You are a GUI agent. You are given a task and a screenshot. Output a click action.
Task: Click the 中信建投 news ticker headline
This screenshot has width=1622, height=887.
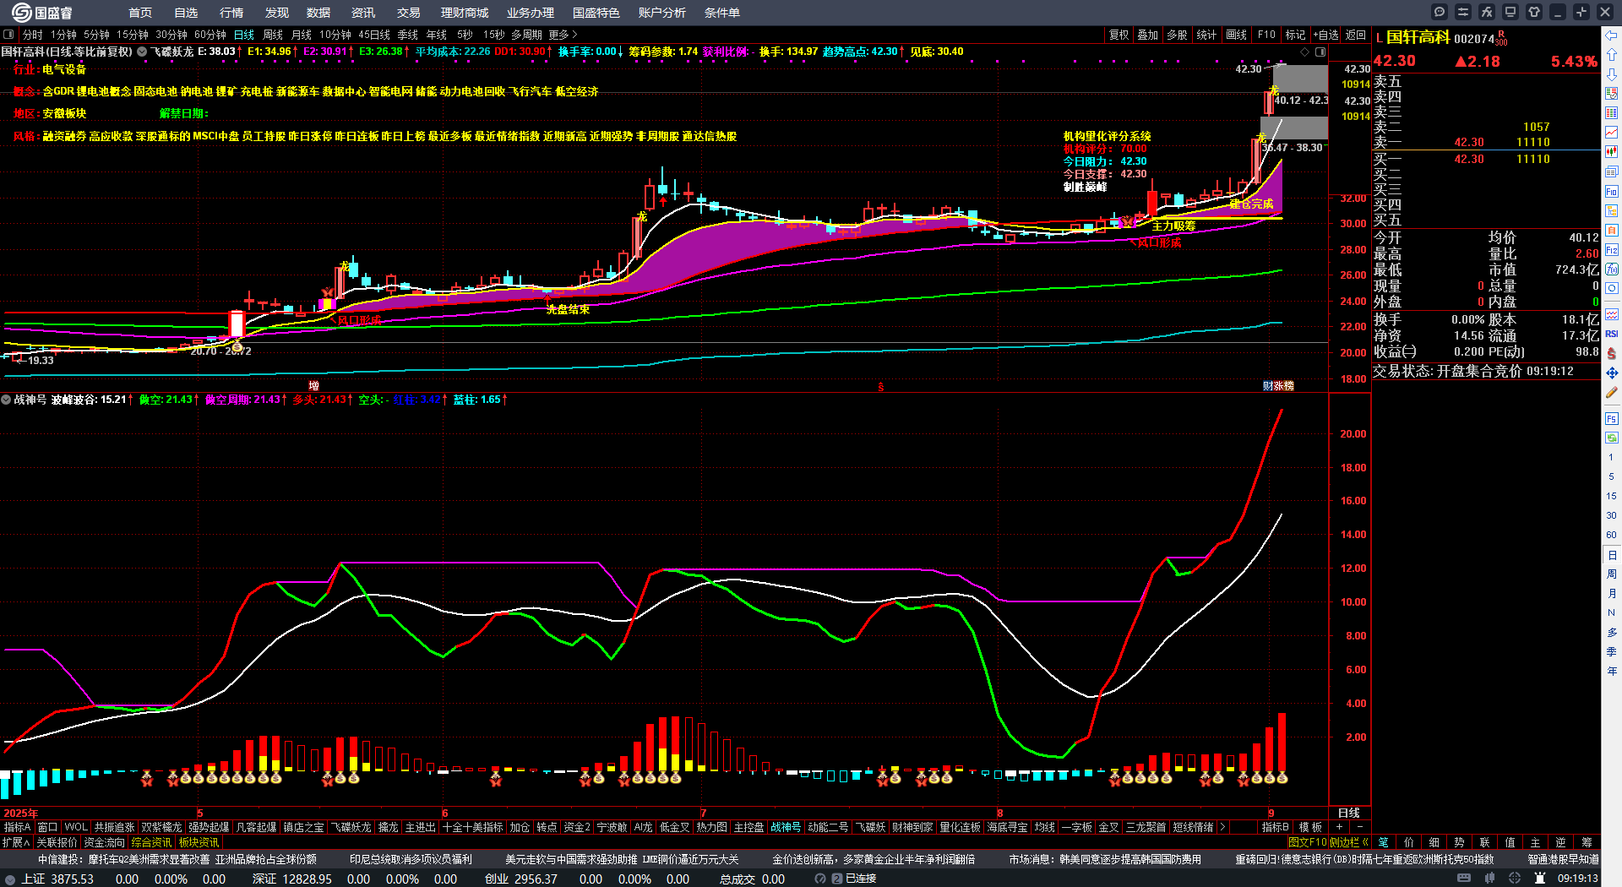[177, 859]
